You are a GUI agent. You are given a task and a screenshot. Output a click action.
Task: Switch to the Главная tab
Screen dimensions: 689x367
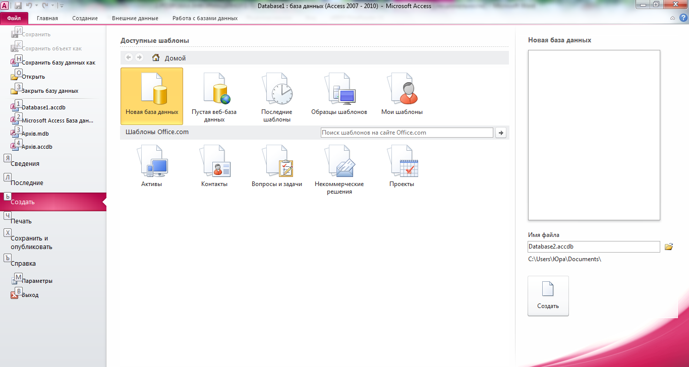click(x=47, y=18)
